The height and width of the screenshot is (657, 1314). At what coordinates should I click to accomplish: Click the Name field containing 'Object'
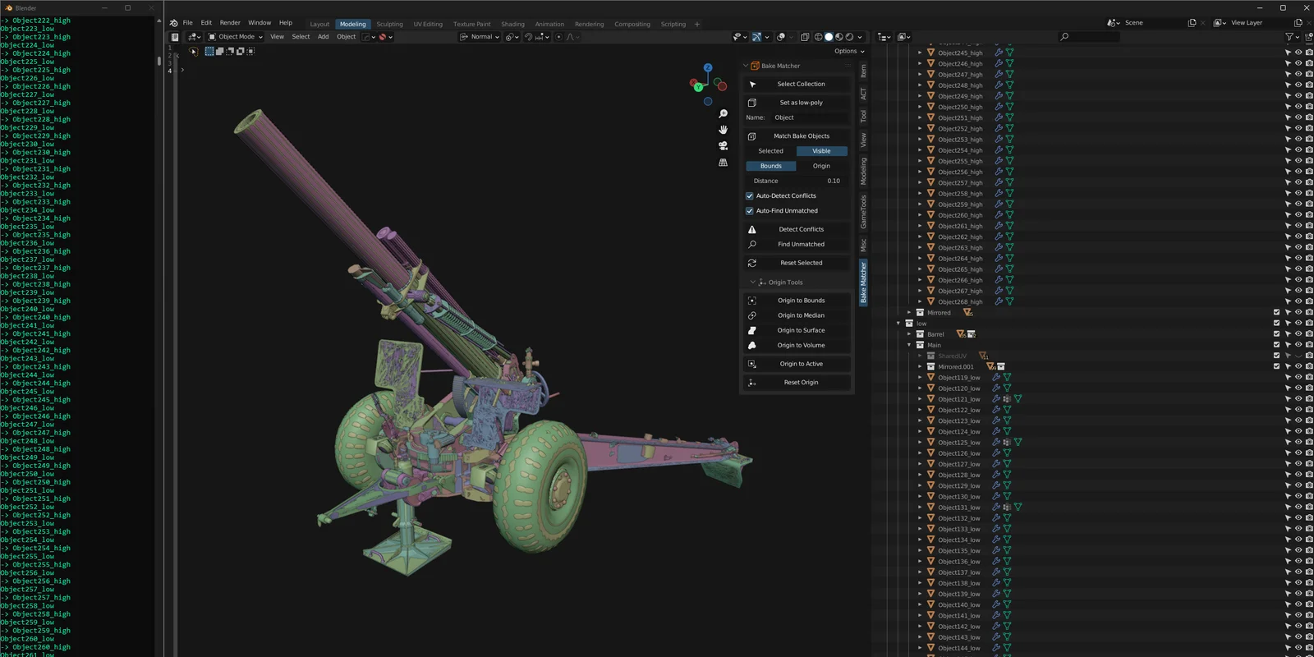[810, 117]
